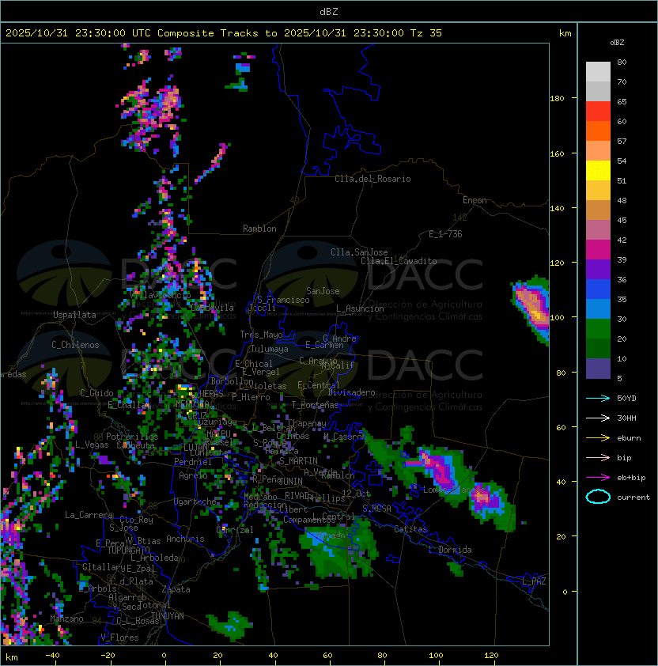The height and width of the screenshot is (666, 658).
Task: Click the pink bip arrow legend icon
Action: pos(598,457)
